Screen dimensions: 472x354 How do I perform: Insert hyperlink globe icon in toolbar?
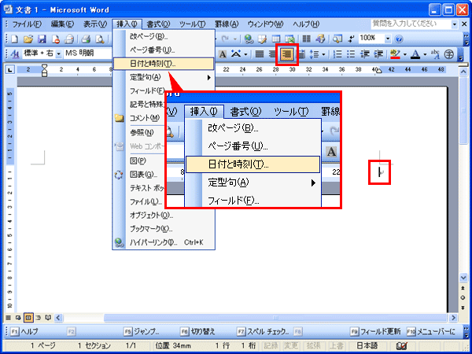pos(249,39)
